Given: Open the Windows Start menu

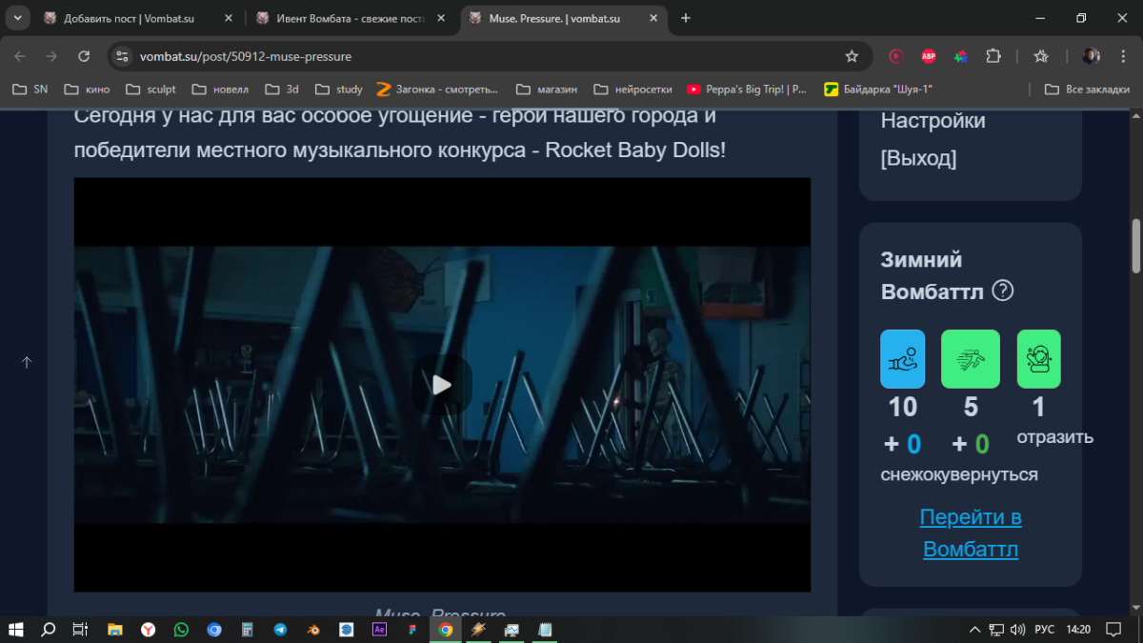Looking at the screenshot, I should tap(15, 629).
